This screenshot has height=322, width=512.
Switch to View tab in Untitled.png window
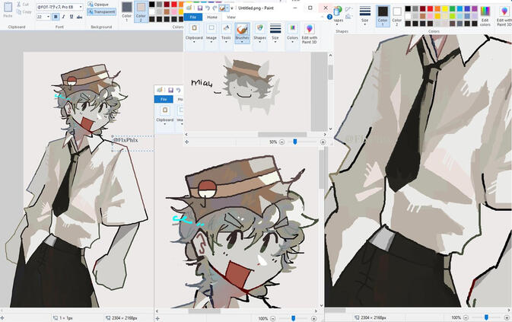(231, 17)
